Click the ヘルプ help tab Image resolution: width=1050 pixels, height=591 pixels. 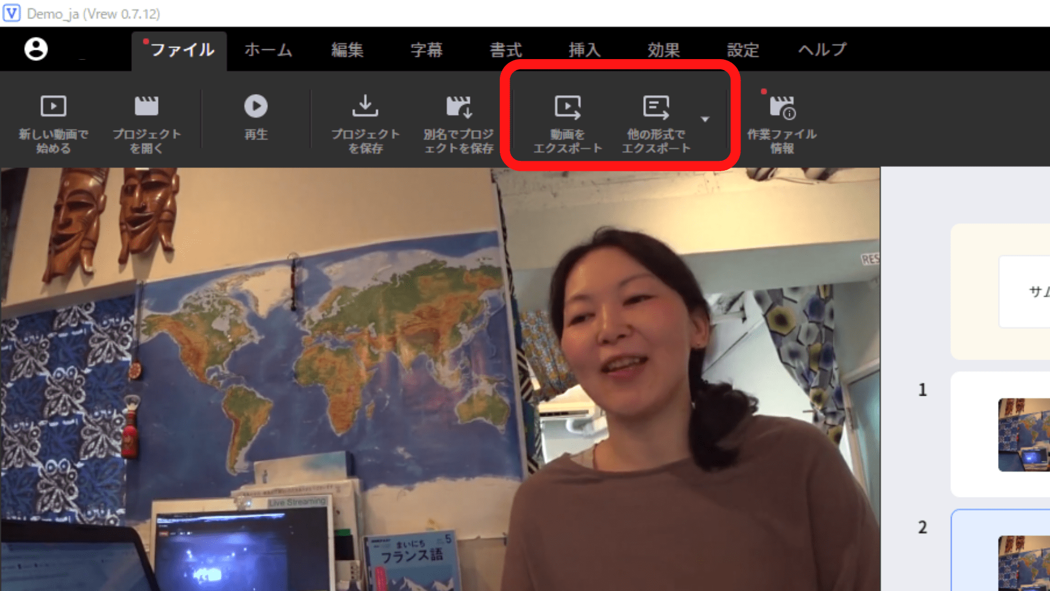[x=822, y=50]
